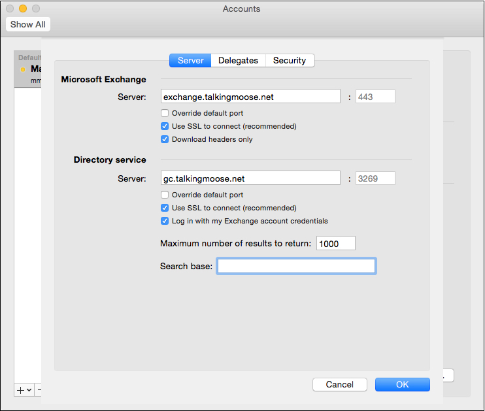
Task: Click the yellow minimize window button
Action: 23,8
